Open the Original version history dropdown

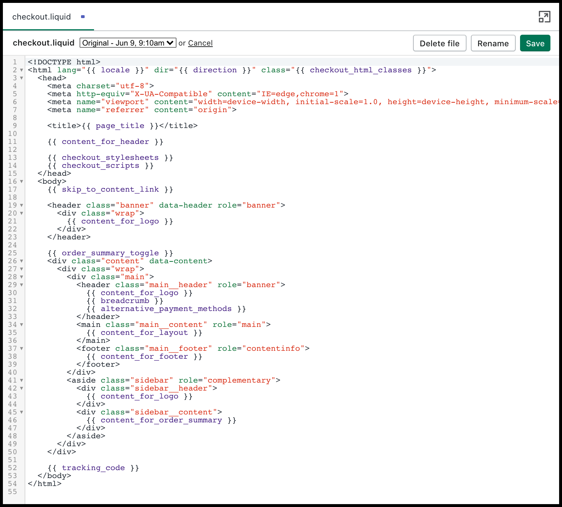point(128,43)
